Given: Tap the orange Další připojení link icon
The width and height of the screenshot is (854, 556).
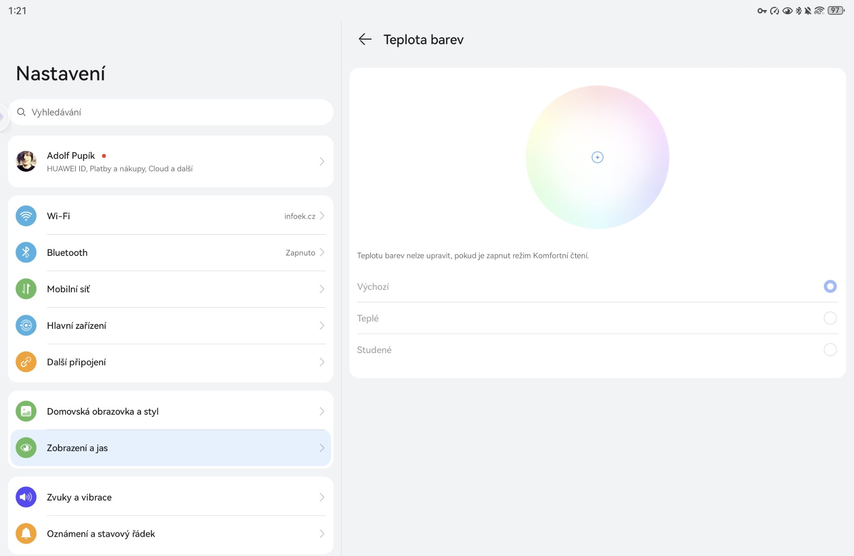Looking at the screenshot, I should [26, 362].
